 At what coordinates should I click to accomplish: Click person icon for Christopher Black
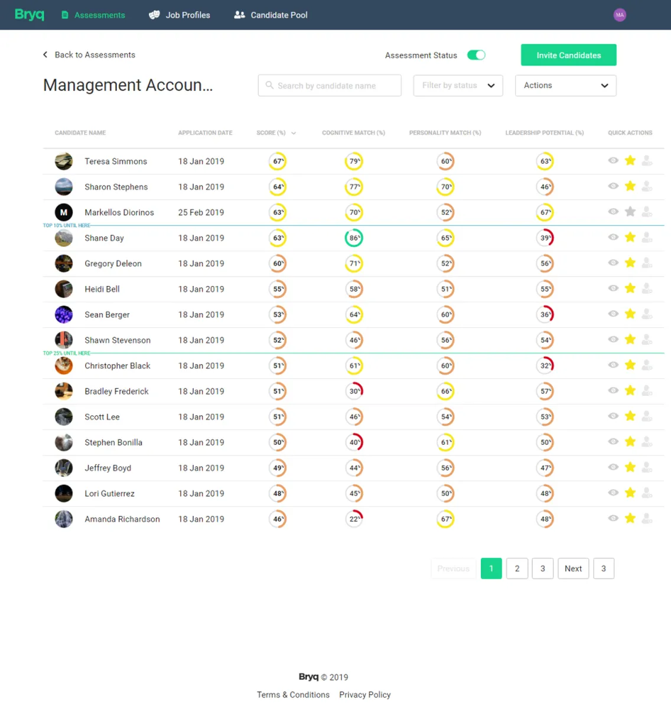coord(647,365)
